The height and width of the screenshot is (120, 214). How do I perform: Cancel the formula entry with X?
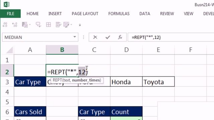[x=95, y=37]
